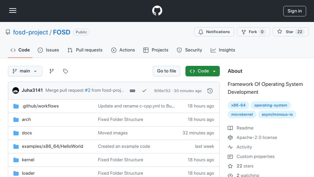Select the operating-system topic tag

pos(270,105)
